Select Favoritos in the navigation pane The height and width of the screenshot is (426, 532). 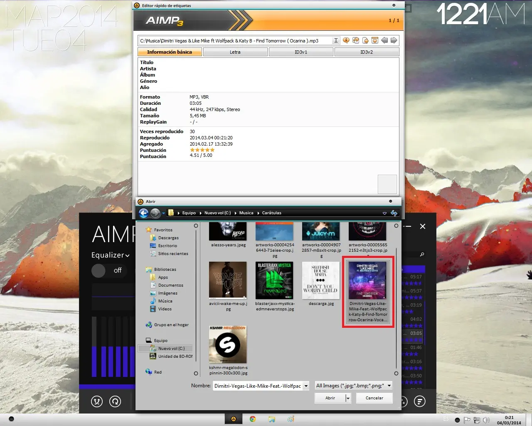159,230
